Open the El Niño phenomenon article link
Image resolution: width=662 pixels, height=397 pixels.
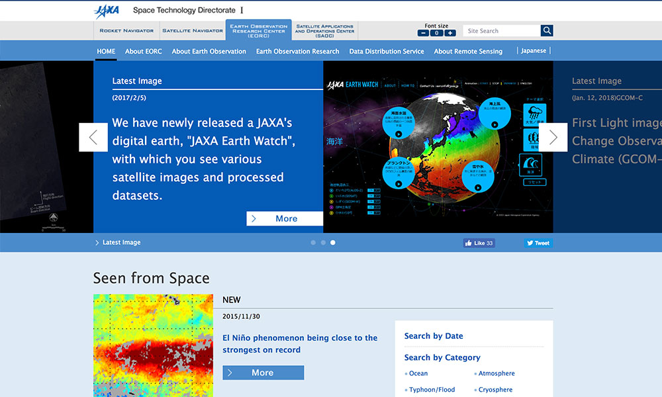pyautogui.click(x=300, y=344)
